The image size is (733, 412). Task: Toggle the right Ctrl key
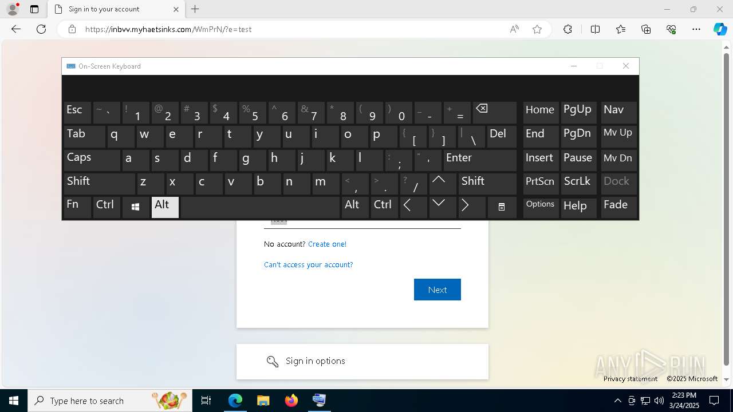384,207
